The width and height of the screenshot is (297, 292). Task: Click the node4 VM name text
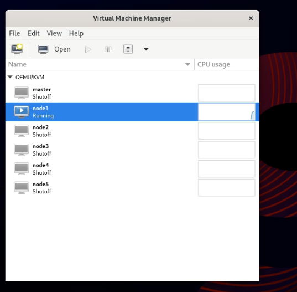[41, 165]
